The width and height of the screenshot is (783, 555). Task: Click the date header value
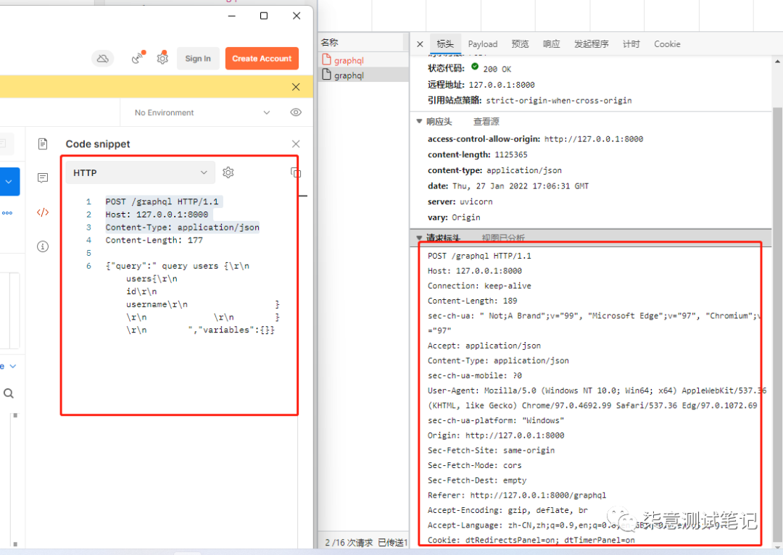click(x=521, y=186)
